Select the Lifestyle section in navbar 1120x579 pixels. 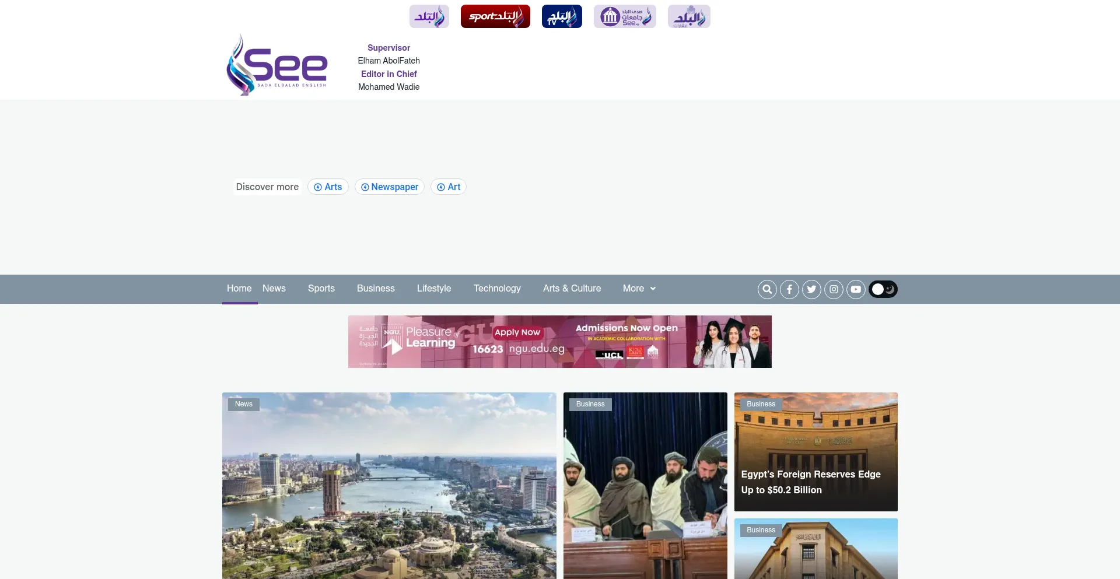[x=434, y=289]
